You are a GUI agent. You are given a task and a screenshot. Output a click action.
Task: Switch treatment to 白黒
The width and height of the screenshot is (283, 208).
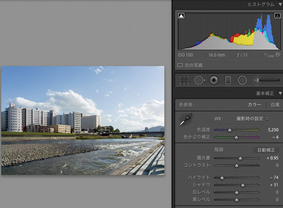click(x=275, y=105)
